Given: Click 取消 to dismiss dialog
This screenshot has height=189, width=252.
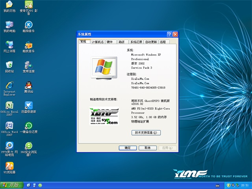Looking at the screenshot, I should (146, 148).
